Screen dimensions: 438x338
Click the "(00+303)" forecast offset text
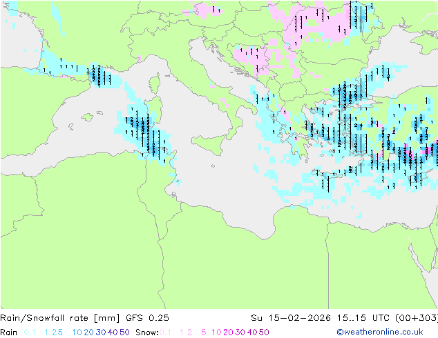click(x=417, y=318)
